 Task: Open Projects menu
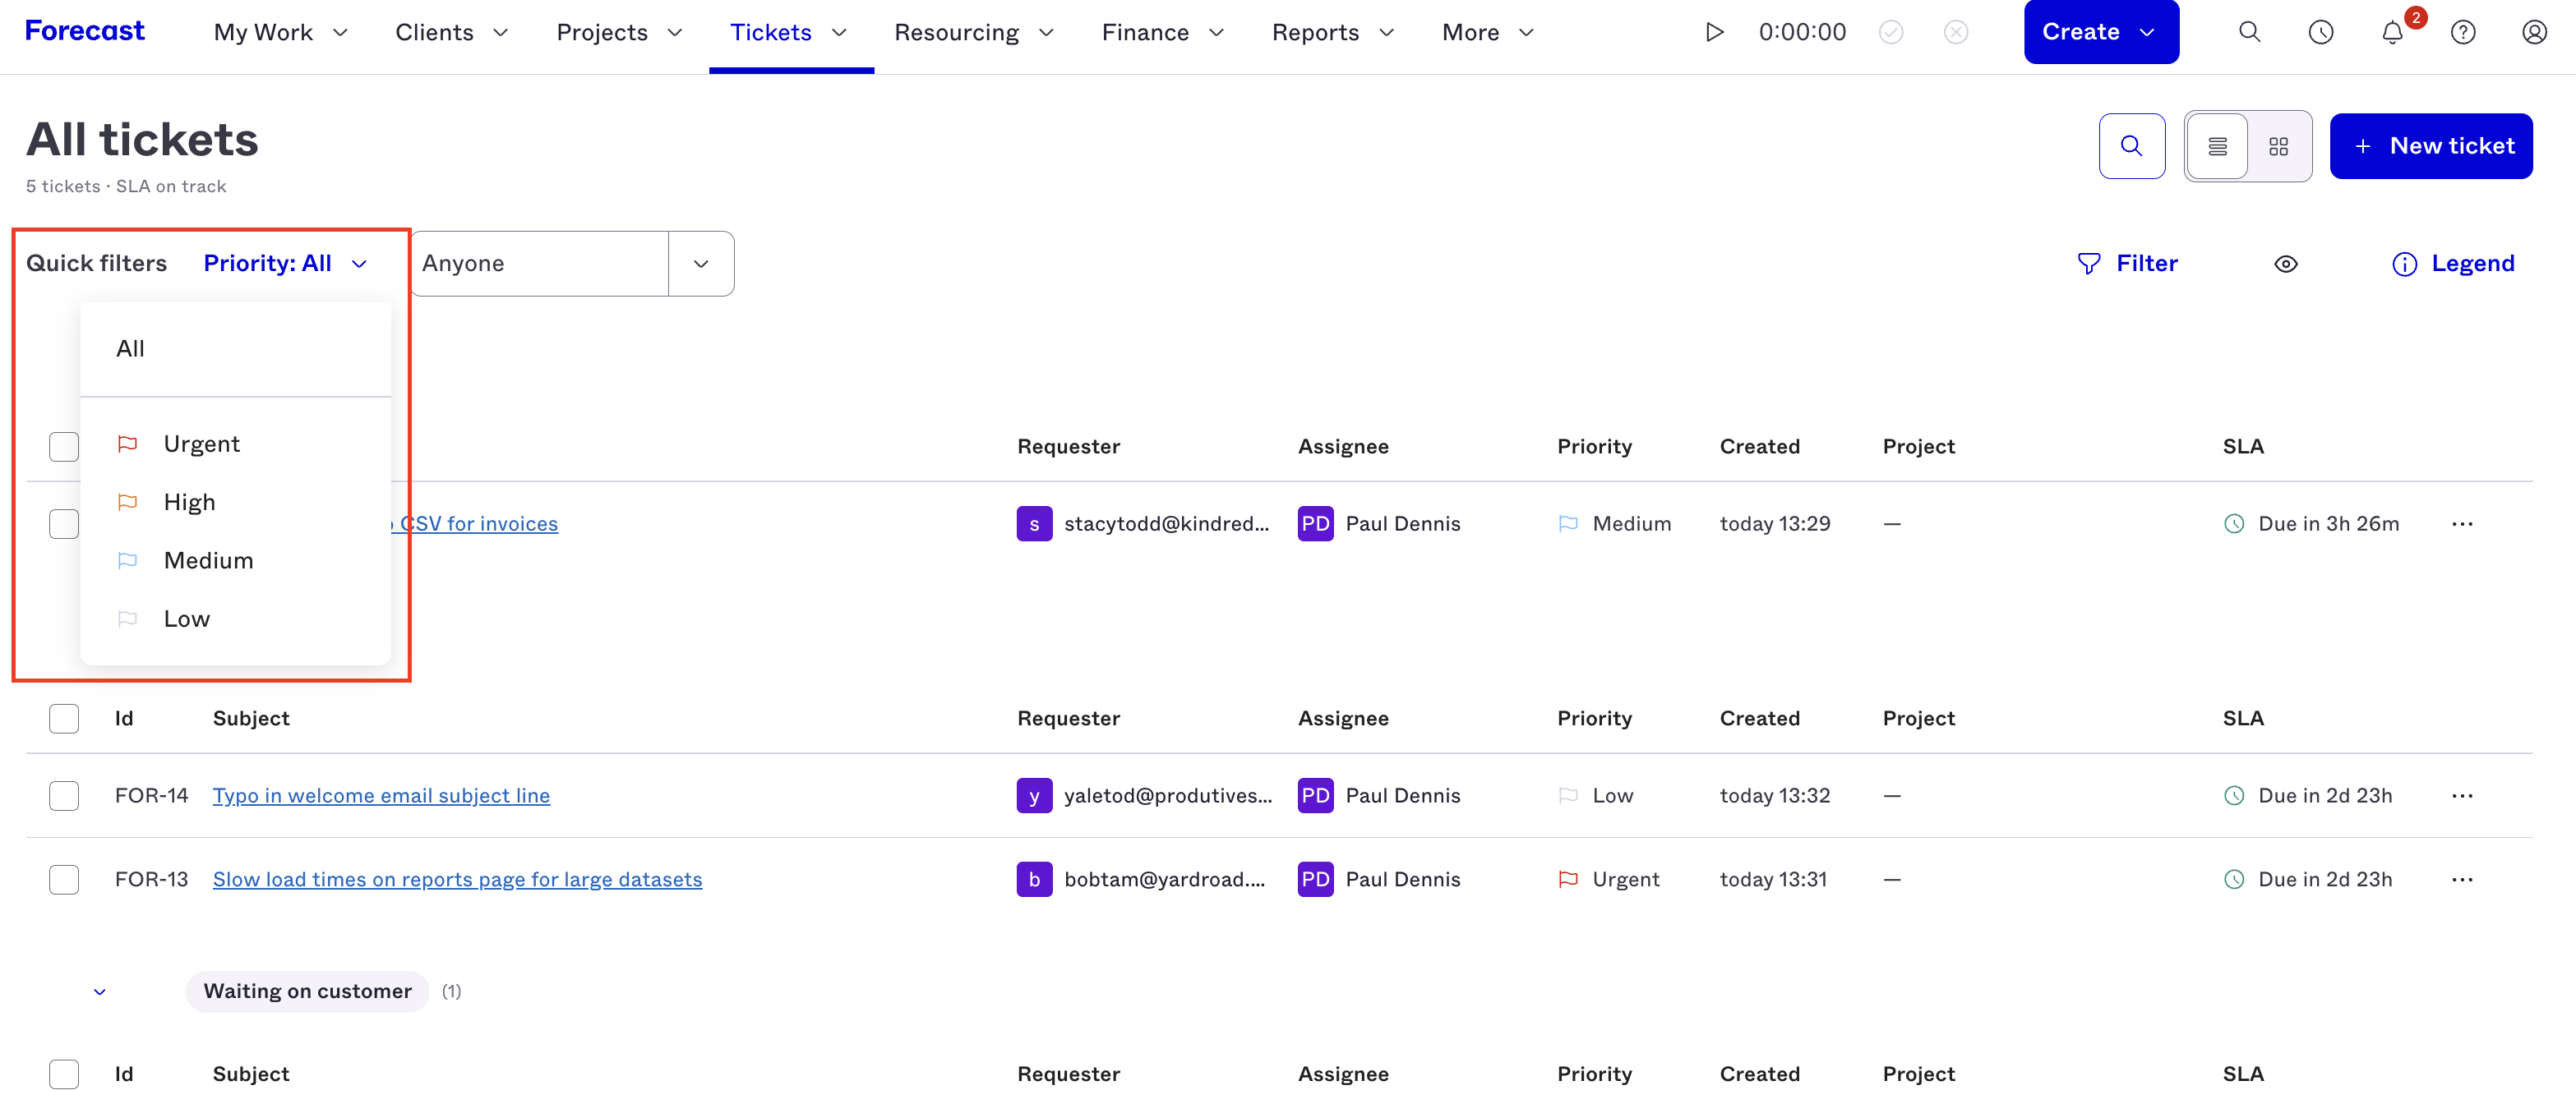619,32
